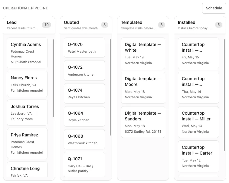
Task: Click 'Wed, May 13' date text
Action: (x=192, y=126)
